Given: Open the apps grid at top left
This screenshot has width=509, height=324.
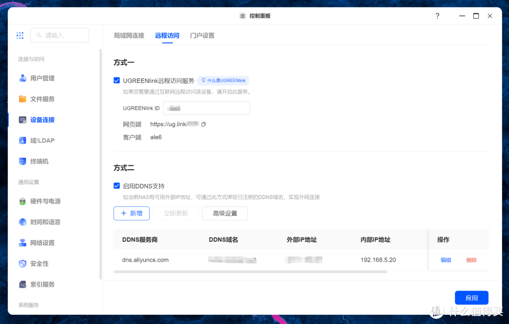Looking at the screenshot, I should tap(20, 35).
